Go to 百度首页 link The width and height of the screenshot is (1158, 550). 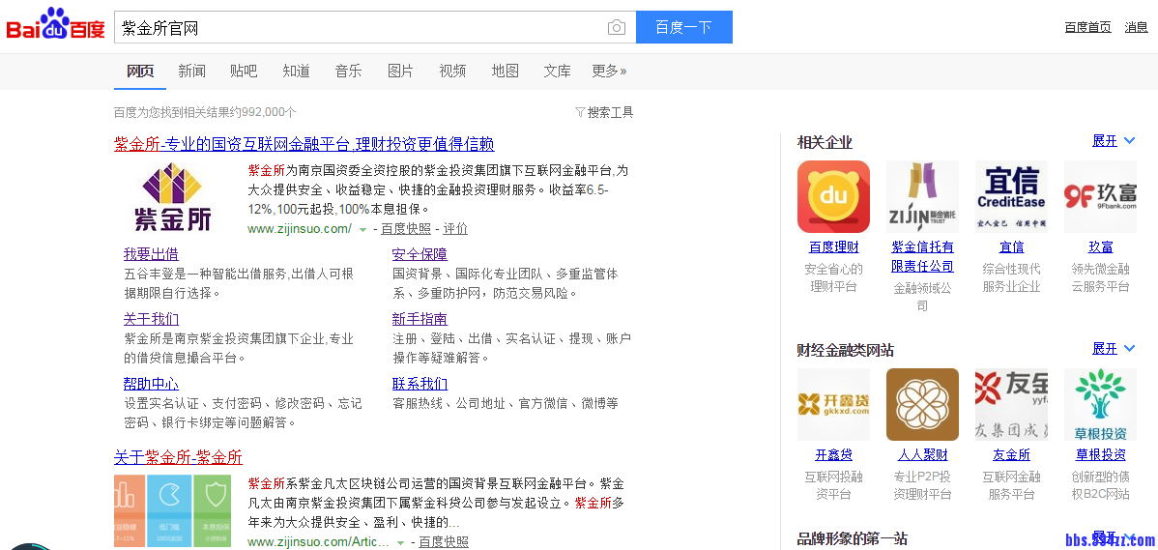1087,27
